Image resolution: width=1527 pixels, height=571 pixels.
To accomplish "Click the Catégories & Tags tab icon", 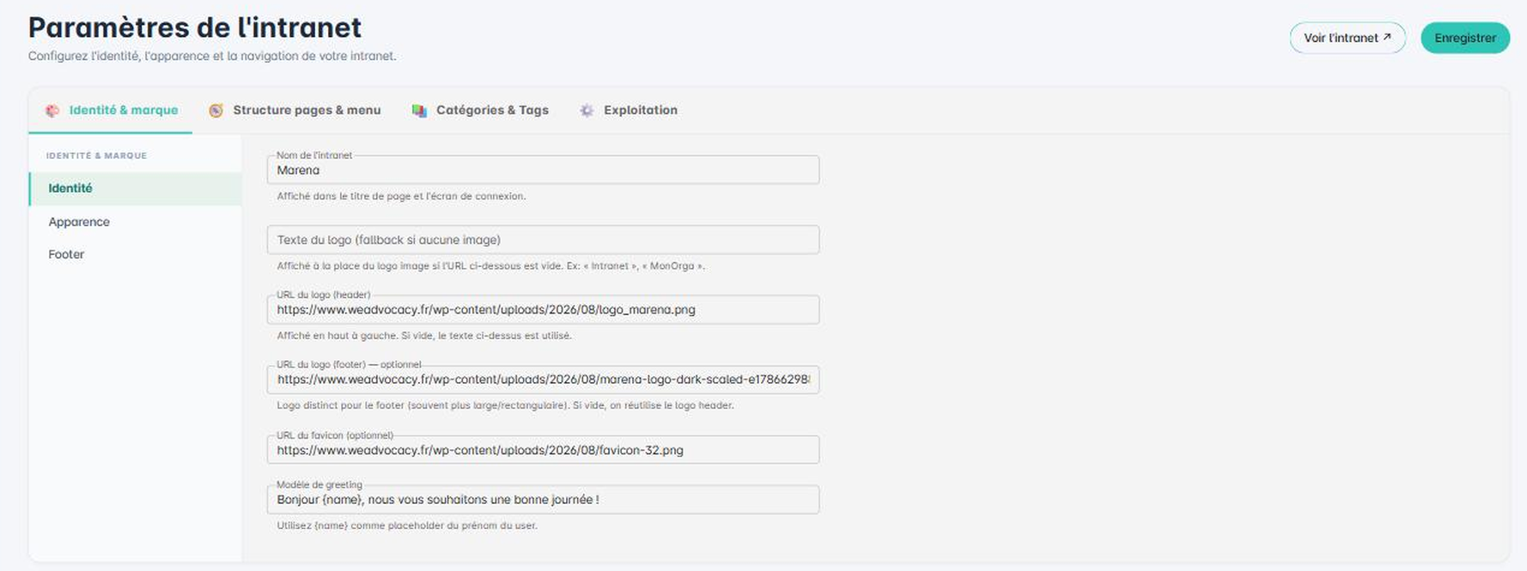I will [419, 111].
